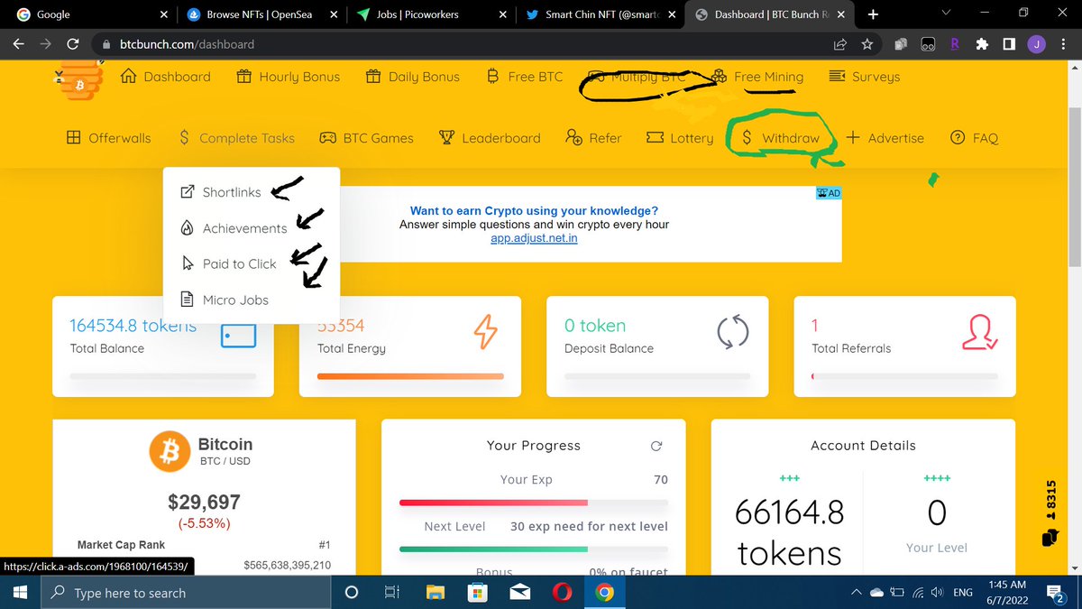The height and width of the screenshot is (609, 1082).
Task: Click the Windows taskbar search box
Action: pyautogui.click(x=188, y=593)
